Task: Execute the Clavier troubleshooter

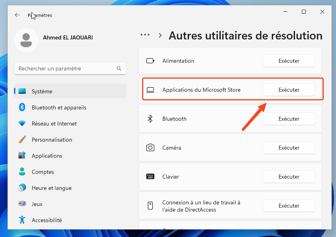Action: pos(289,177)
